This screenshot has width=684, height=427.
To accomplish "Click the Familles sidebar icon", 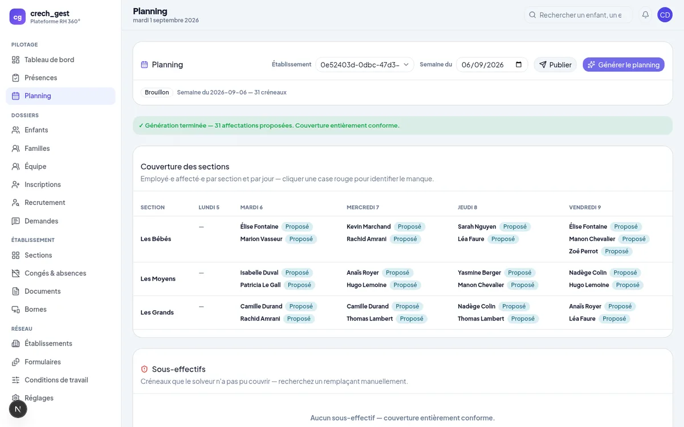I will tap(16, 149).
